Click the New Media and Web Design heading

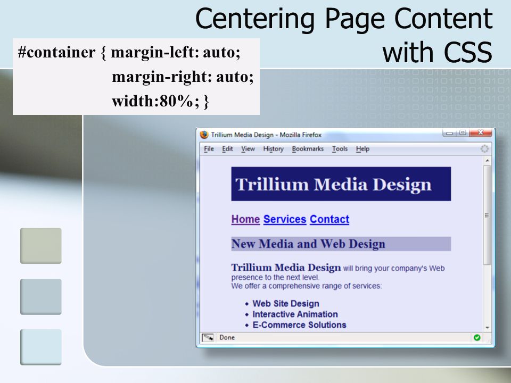(308, 244)
